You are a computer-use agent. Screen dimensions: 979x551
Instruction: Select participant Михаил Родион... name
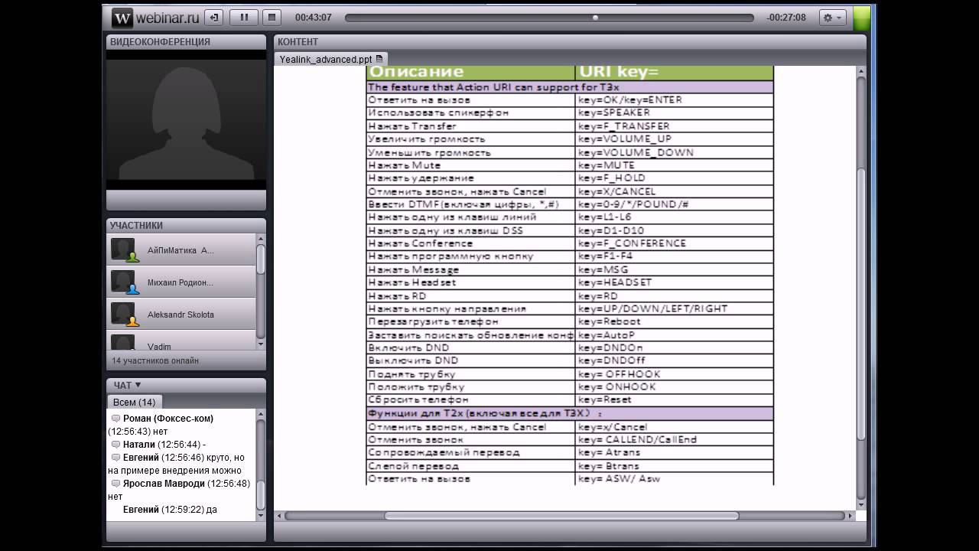click(x=181, y=282)
